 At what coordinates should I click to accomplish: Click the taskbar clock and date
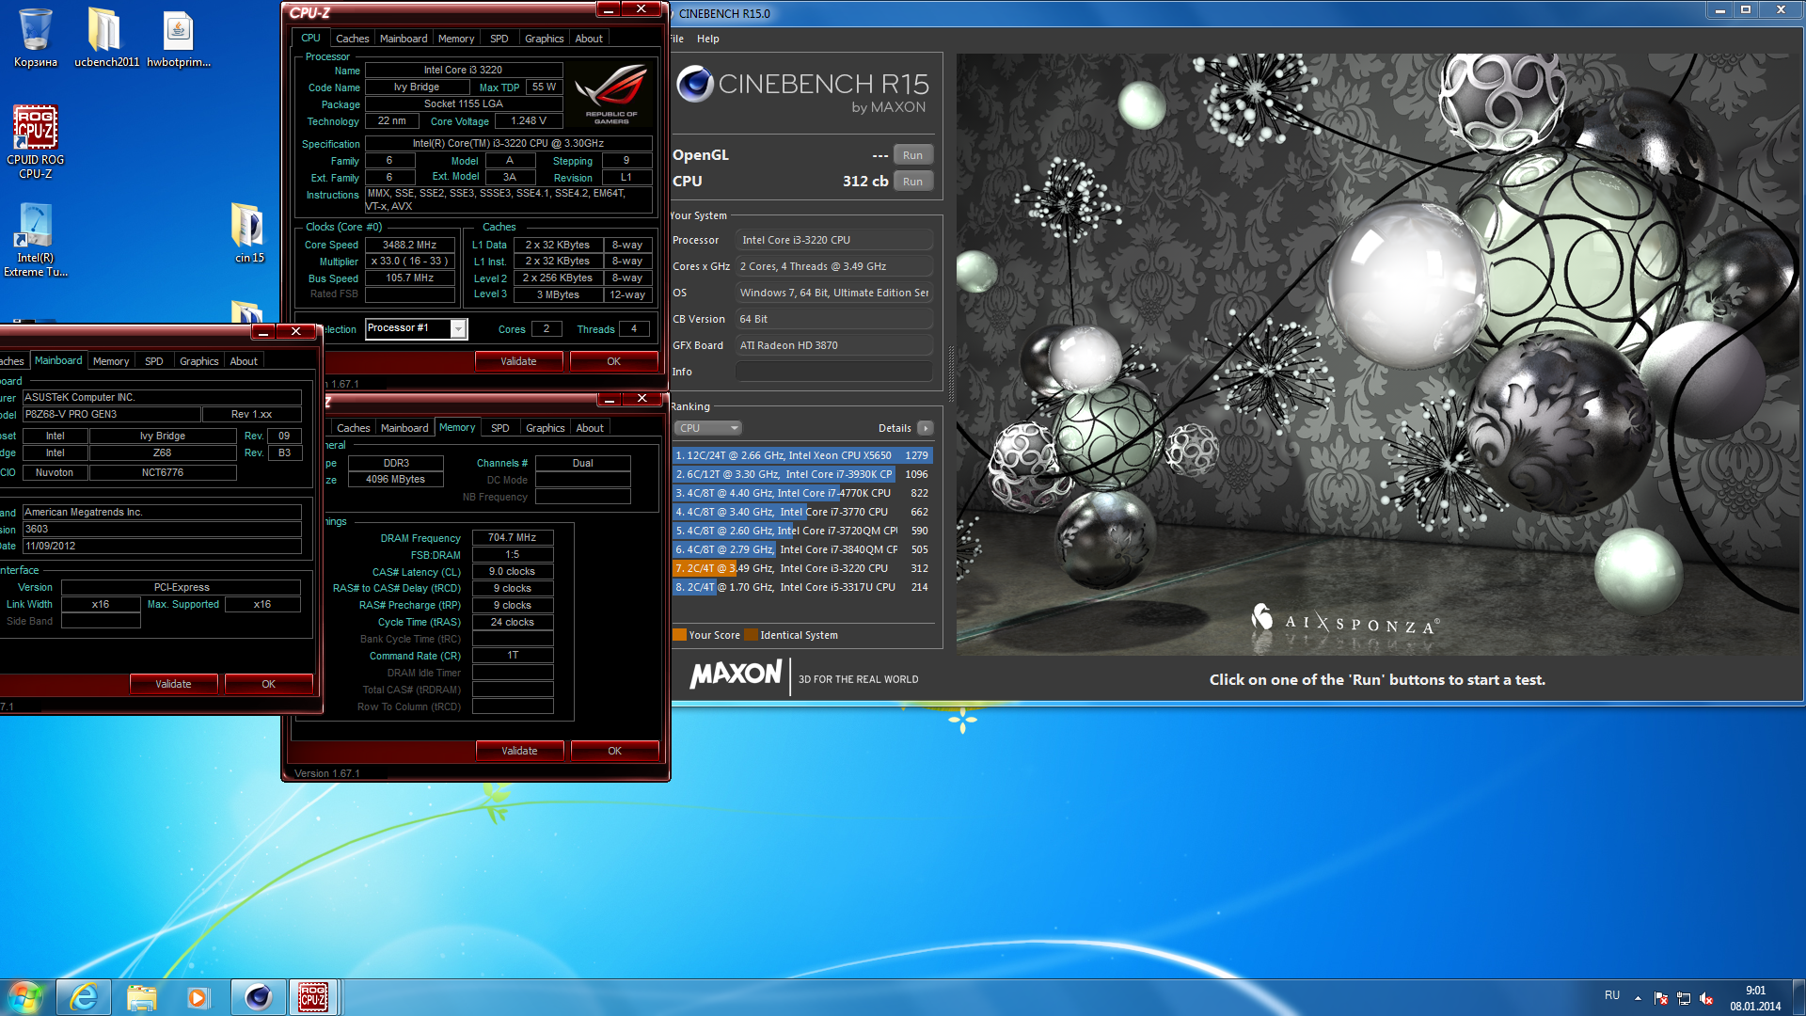tap(1755, 998)
